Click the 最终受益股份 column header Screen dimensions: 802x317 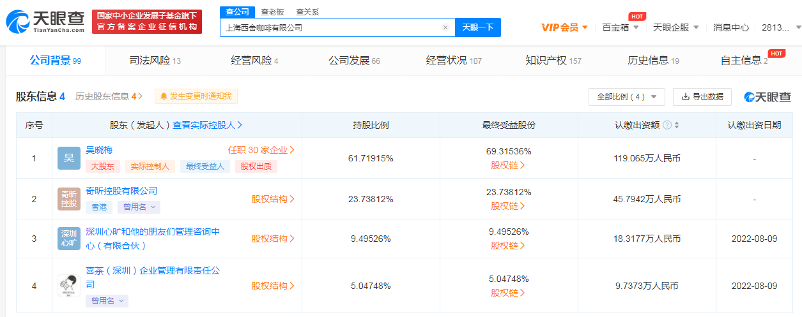coord(509,125)
